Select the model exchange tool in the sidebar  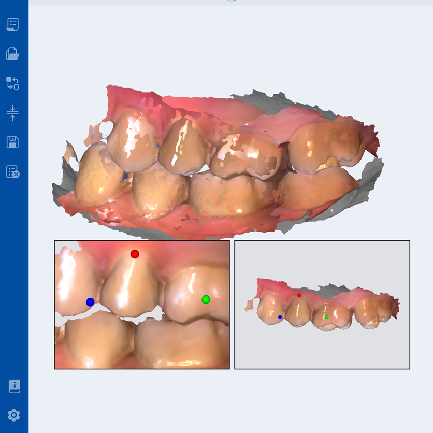click(x=13, y=83)
